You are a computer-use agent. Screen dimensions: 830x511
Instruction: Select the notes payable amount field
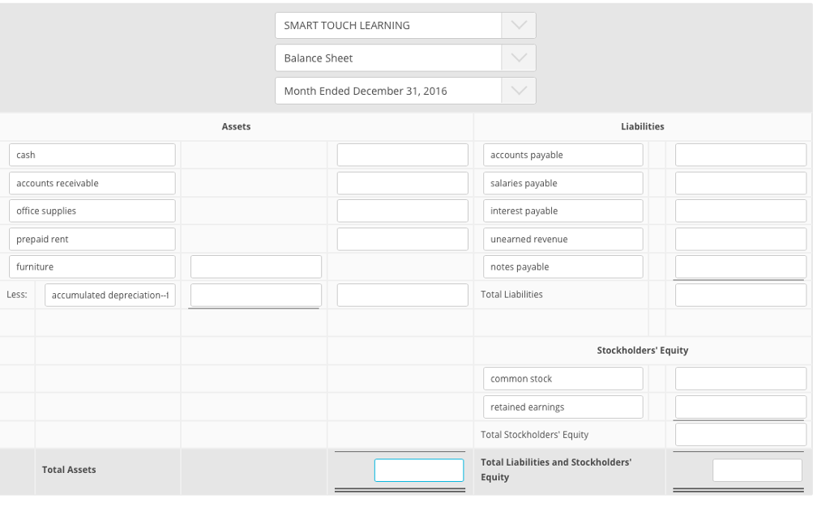740,266
